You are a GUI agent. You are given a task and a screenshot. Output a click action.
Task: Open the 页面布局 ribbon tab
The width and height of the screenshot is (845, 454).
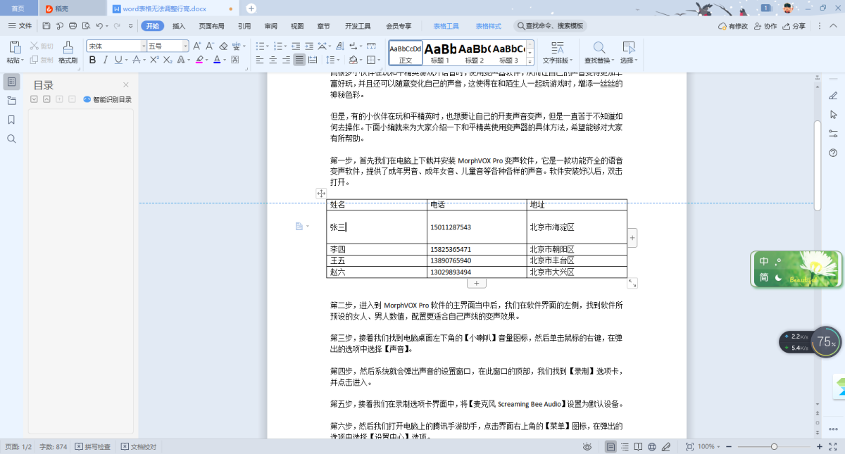tap(211, 26)
